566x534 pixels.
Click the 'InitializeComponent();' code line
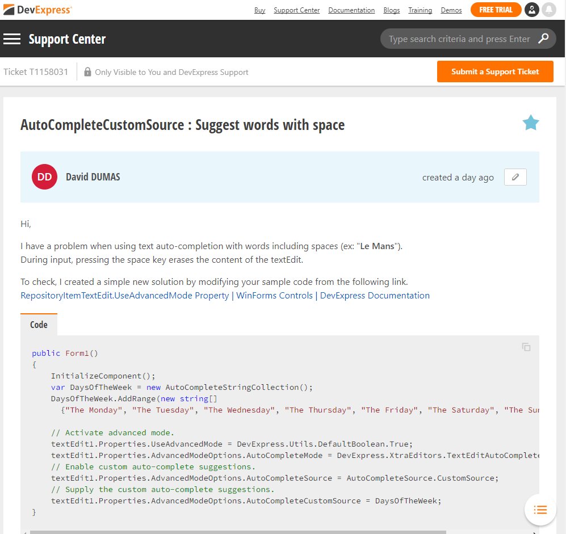103,376
